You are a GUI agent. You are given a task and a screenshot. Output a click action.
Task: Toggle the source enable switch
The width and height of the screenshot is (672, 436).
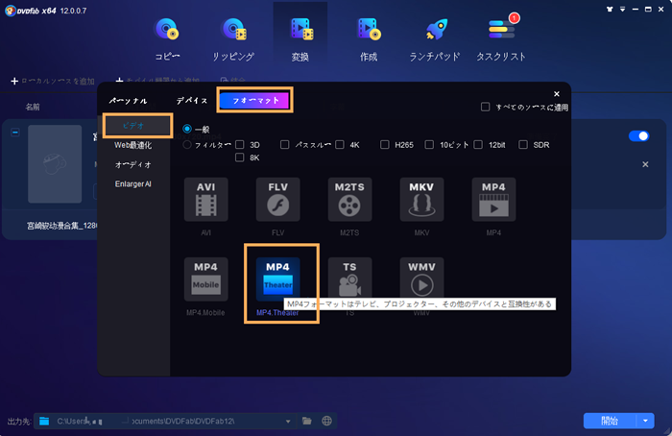638,136
